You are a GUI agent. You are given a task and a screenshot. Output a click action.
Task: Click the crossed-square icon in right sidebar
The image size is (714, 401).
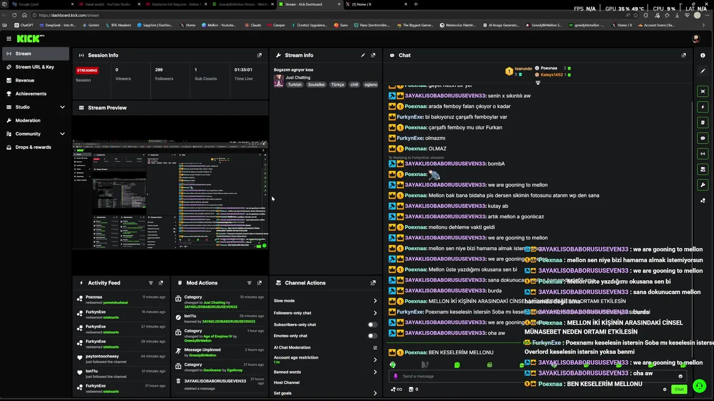pos(703,91)
